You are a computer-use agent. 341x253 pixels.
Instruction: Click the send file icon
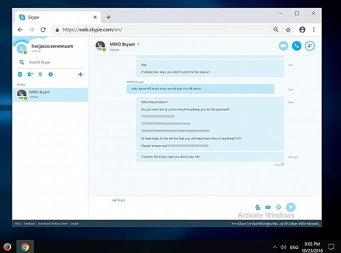(x=257, y=207)
